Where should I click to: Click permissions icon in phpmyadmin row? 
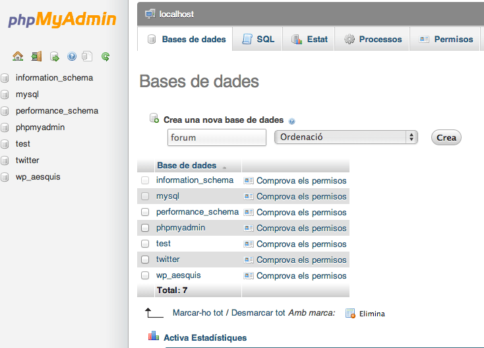click(249, 228)
